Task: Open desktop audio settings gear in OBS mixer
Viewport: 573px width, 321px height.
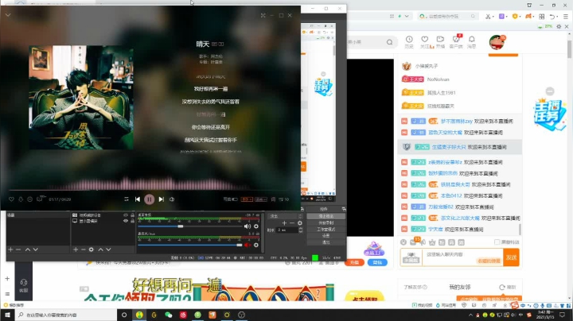Action: click(256, 226)
